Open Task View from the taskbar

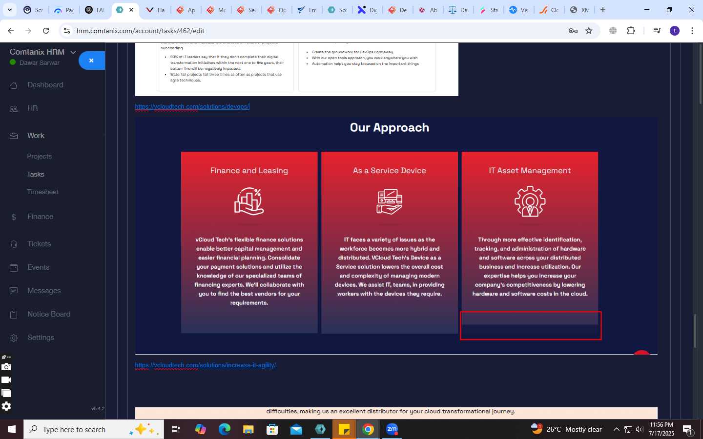[176, 429]
